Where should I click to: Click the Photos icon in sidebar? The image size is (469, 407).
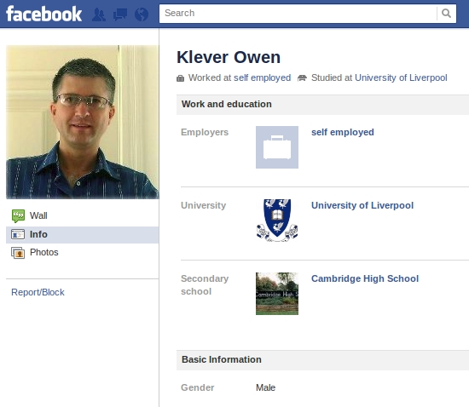click(18, 253)
